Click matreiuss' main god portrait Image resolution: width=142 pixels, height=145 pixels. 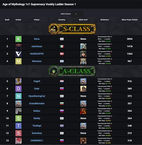pyautogui.click(x=83, y=47)
